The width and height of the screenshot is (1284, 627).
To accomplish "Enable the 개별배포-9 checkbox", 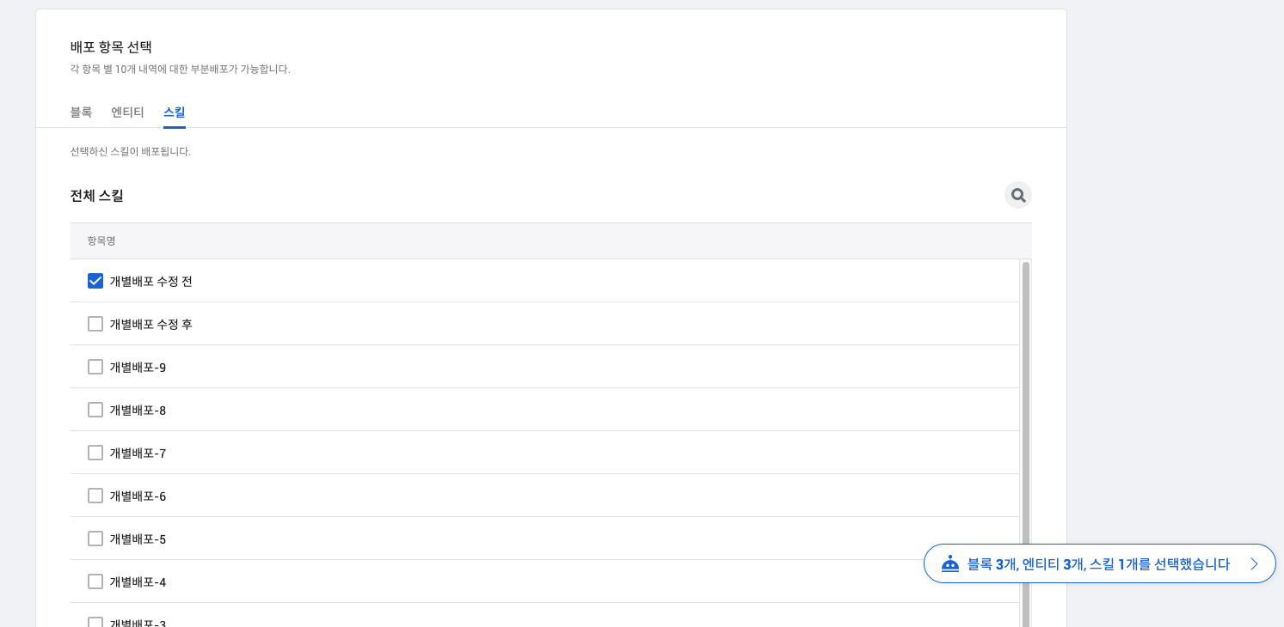I will (95, 367).
